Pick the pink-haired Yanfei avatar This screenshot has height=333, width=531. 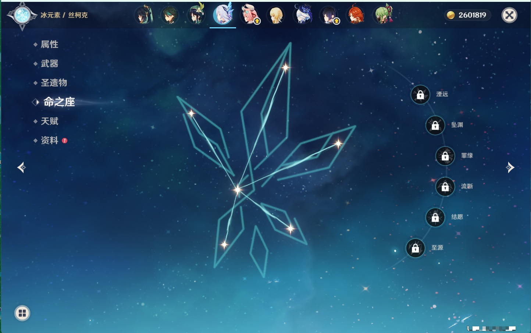pos(250,15)
